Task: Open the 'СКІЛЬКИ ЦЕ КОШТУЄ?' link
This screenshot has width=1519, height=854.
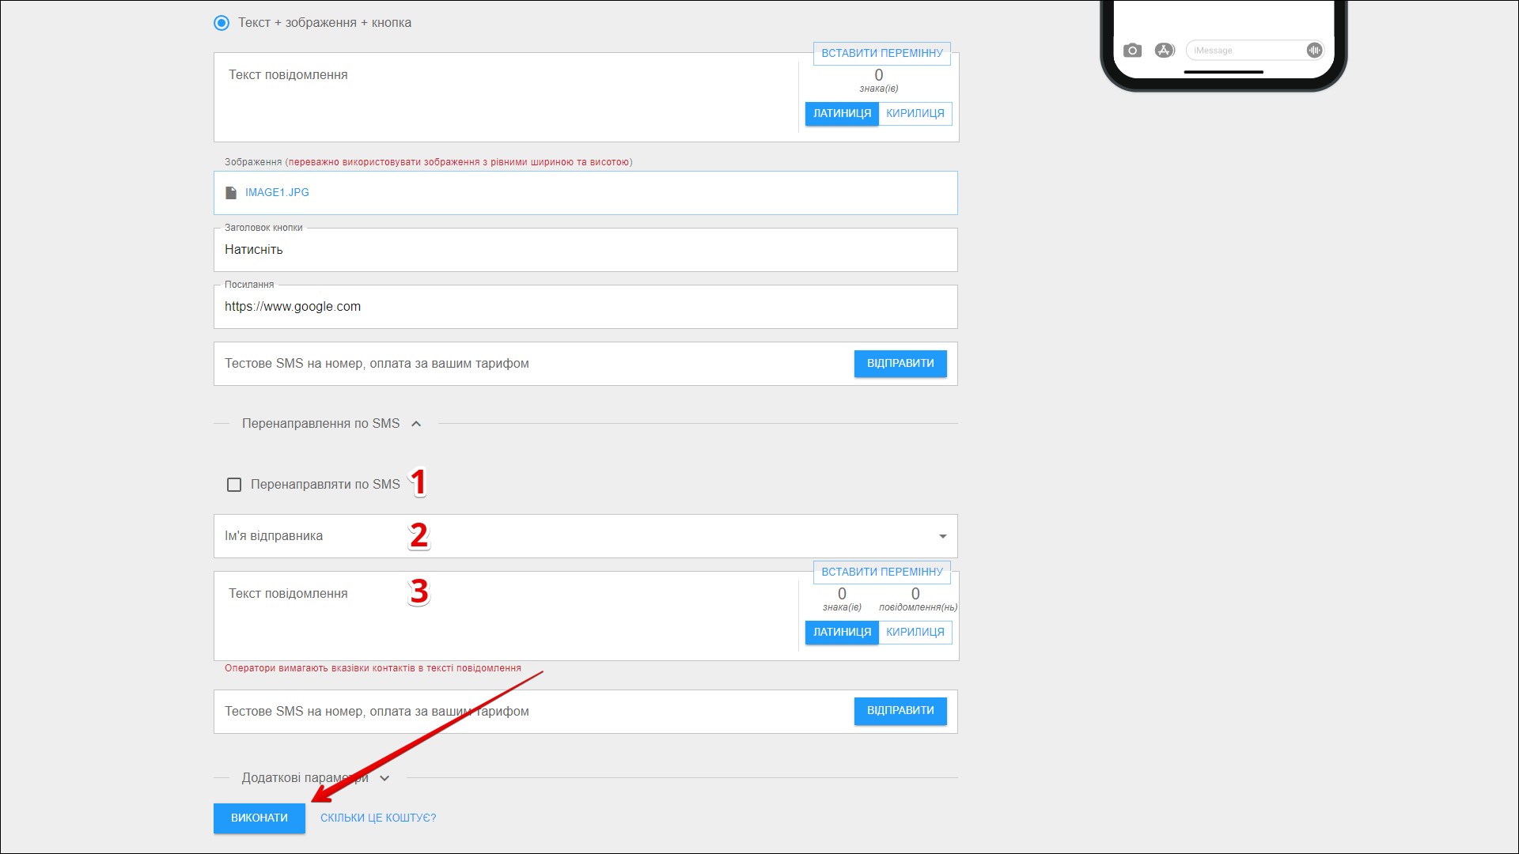Action: point(378,818)
